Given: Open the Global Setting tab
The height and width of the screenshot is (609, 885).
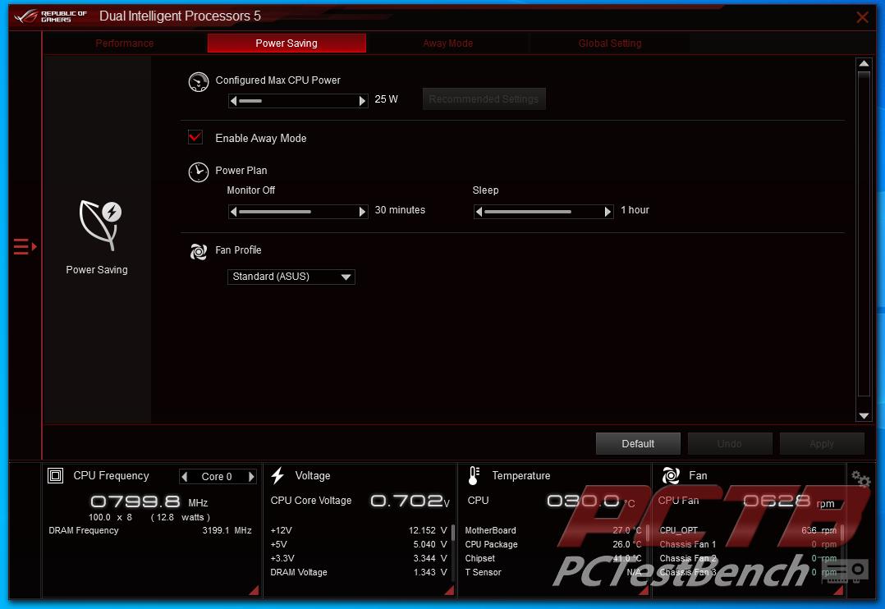Looking at the screenshot, I should tap(609, 43).
